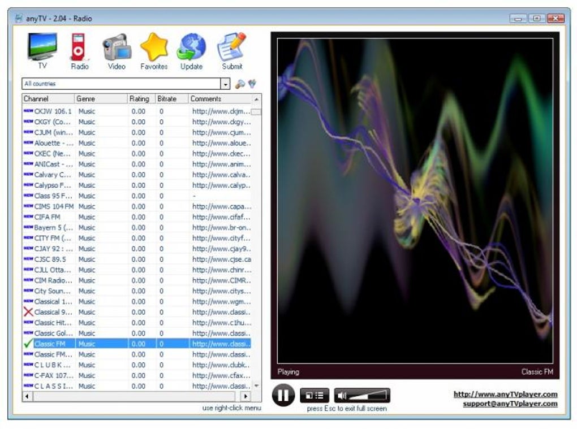Click the horizontal scrollbar left arrow
Viewport: 577px width, 429px height.
(x=27, y=396)
